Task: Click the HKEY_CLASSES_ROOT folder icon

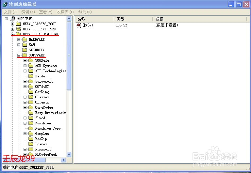Action: (19, 24)
